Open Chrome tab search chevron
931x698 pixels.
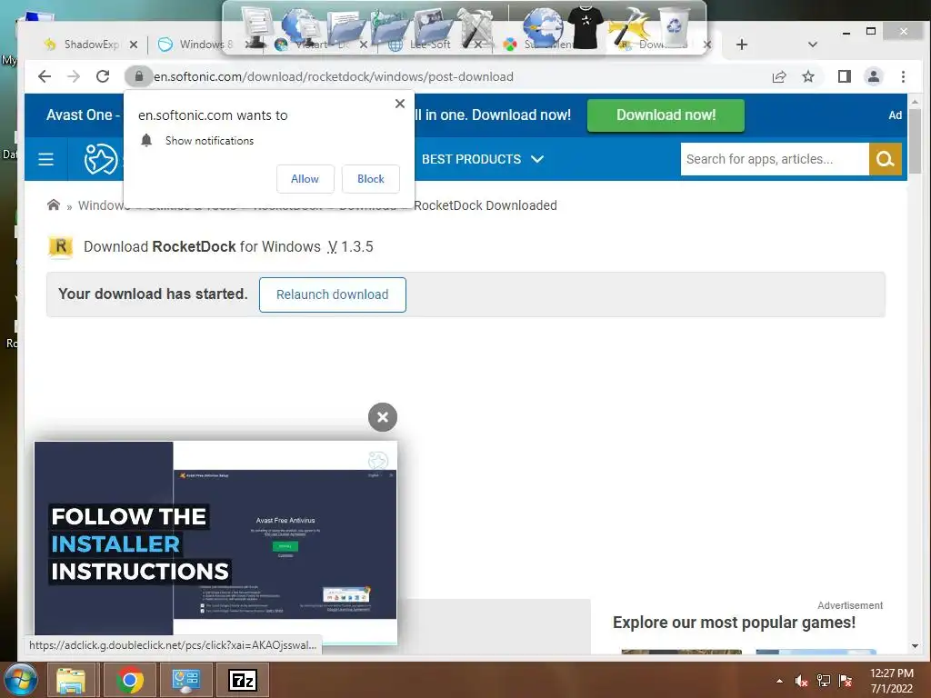click(813, 45)
